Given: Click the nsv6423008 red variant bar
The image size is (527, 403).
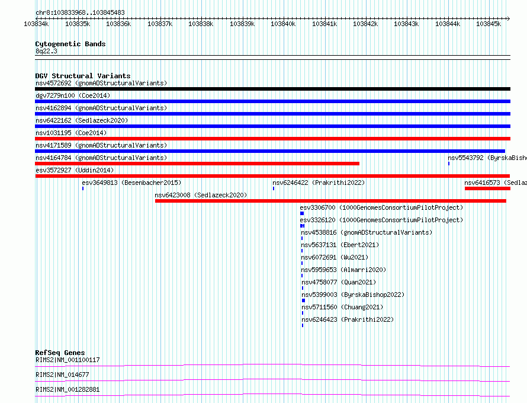Looking at the screenshot, I should pyautogui.click(x=331, y=201).
